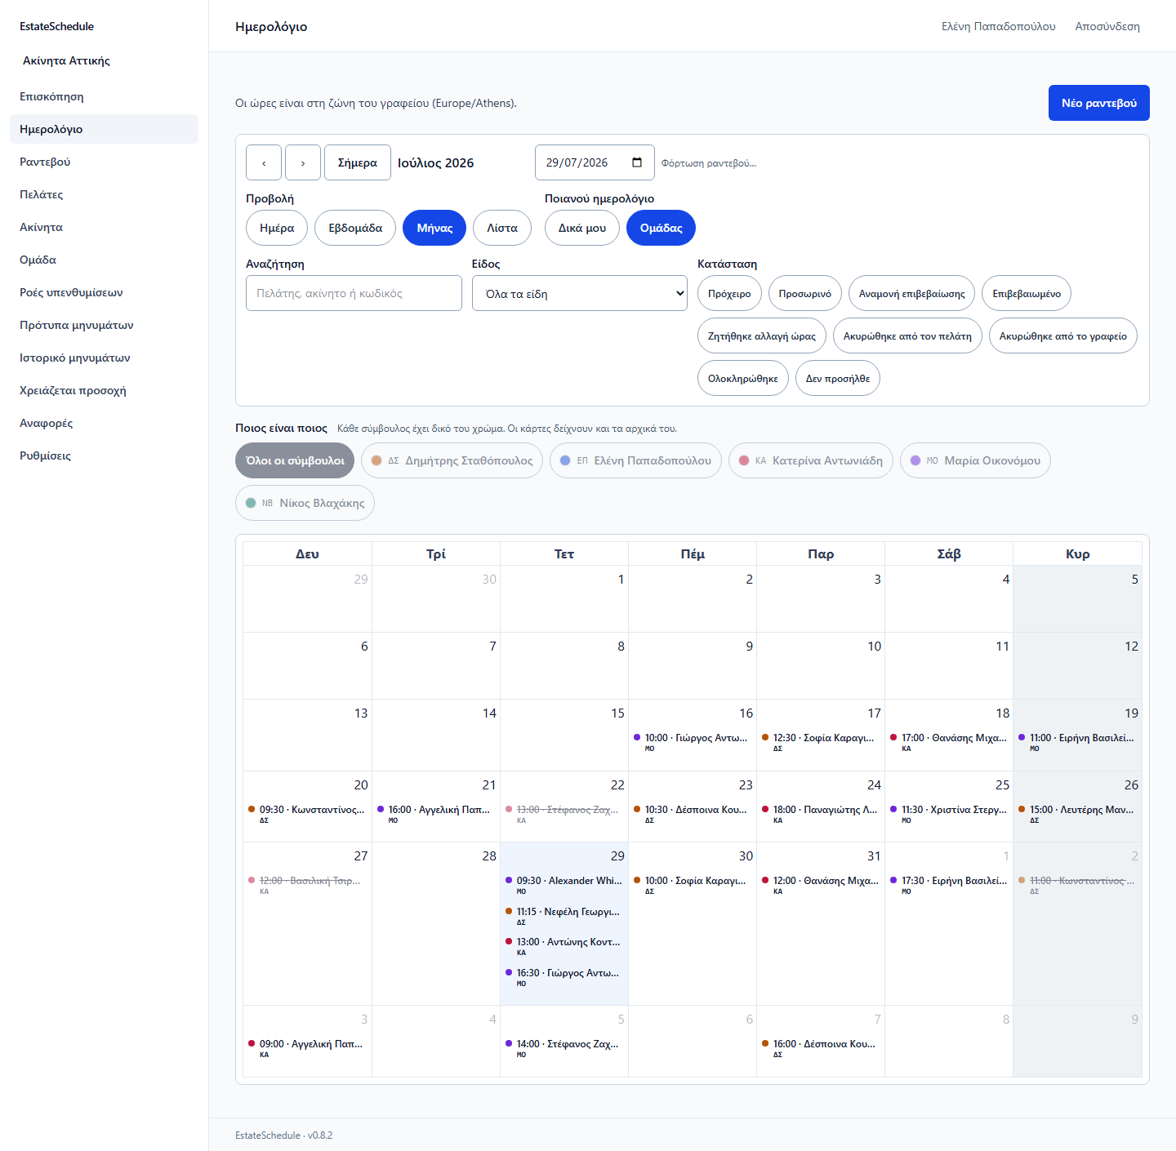Toggle Ακυρώθηκε από τον πελάτη filter

pyautogui.click(x=907, y=336)
